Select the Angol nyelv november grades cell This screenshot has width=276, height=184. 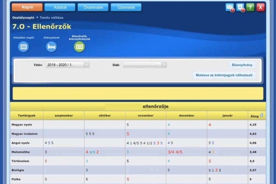point(146,143)
